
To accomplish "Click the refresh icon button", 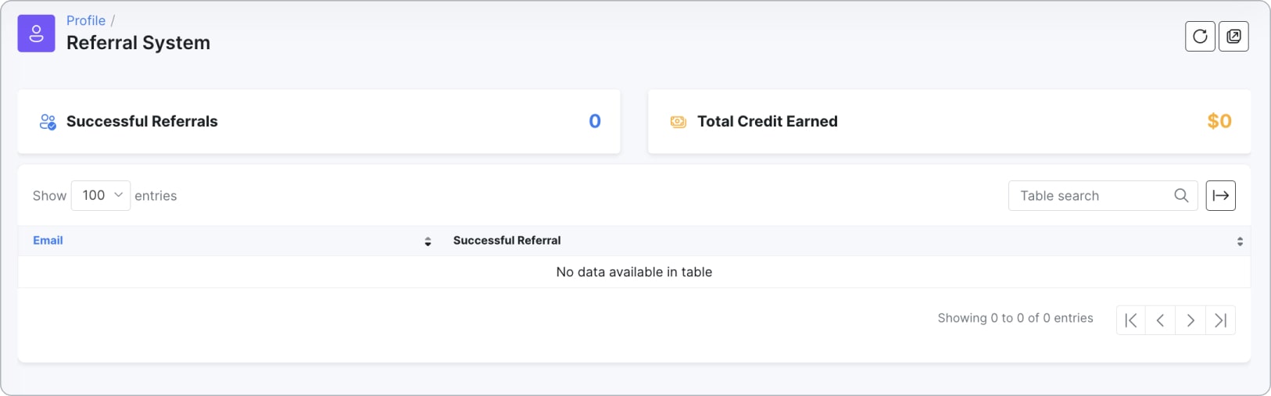I will 1200,36.
